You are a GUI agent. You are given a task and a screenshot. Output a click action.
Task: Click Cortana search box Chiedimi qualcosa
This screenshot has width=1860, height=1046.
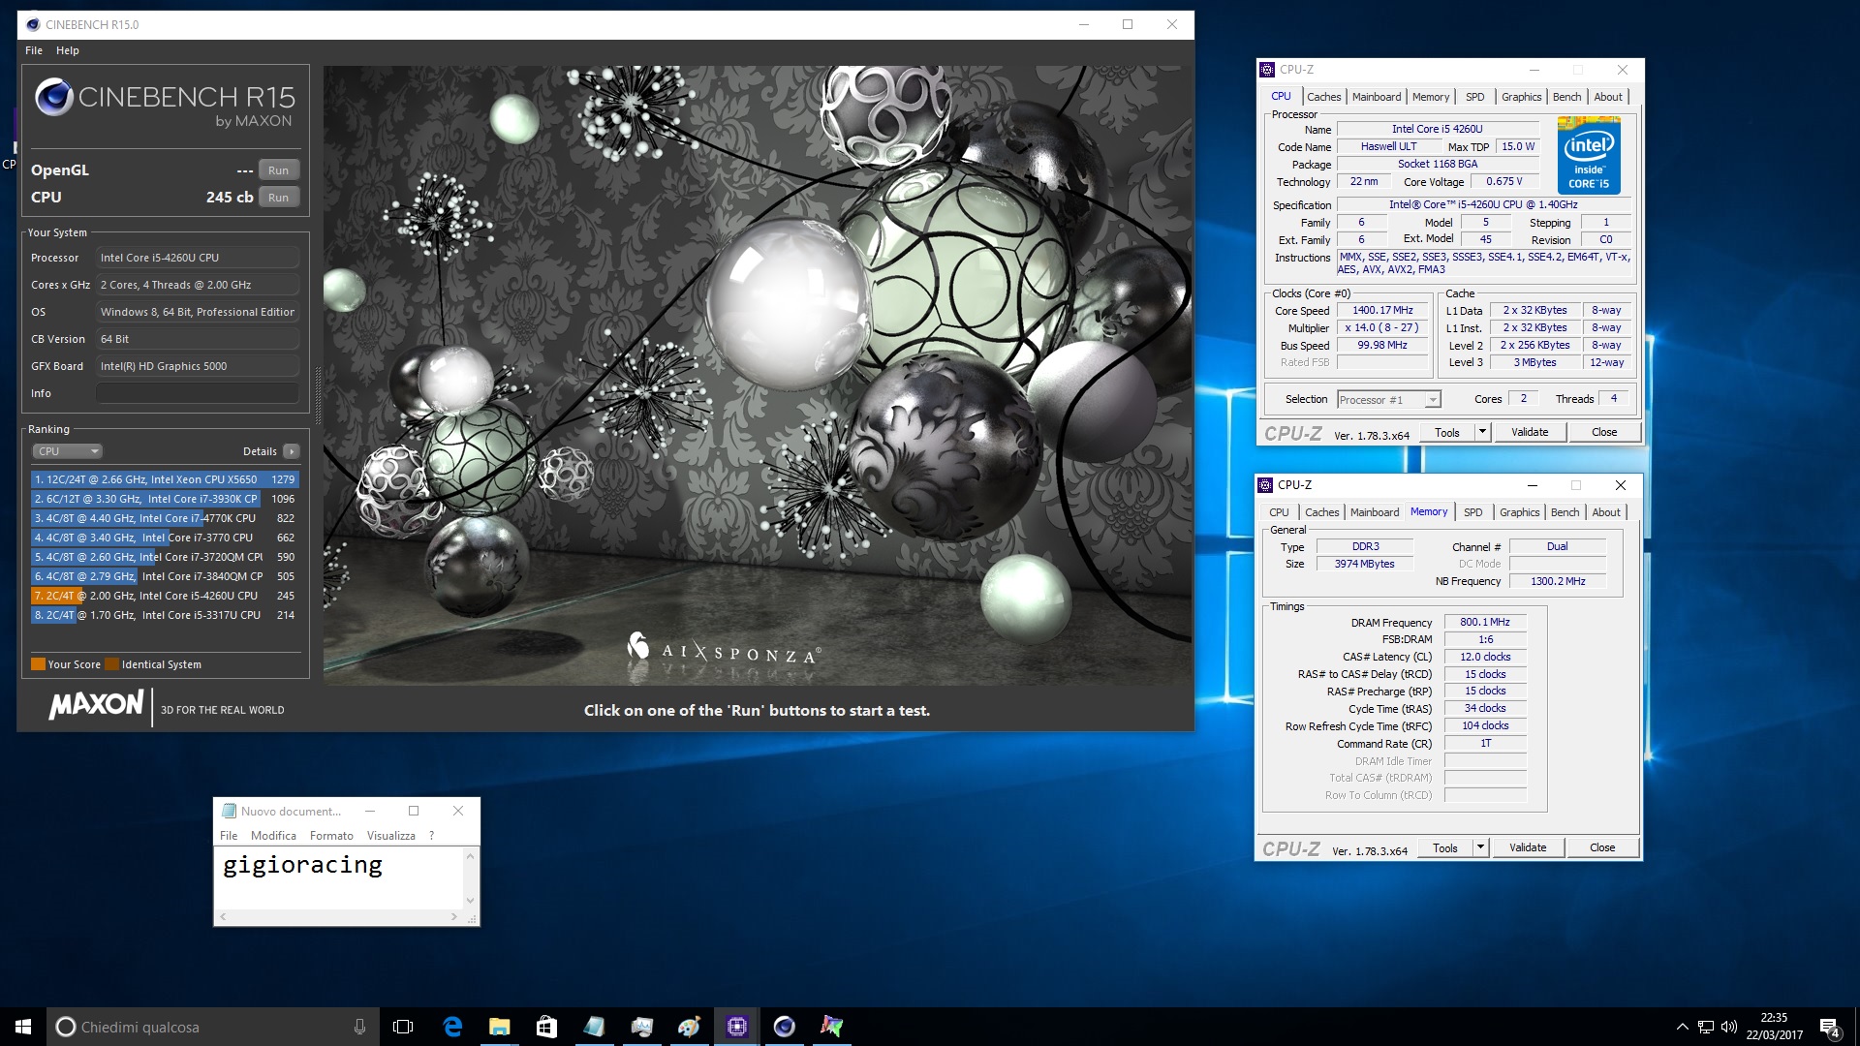(211, 1027)
